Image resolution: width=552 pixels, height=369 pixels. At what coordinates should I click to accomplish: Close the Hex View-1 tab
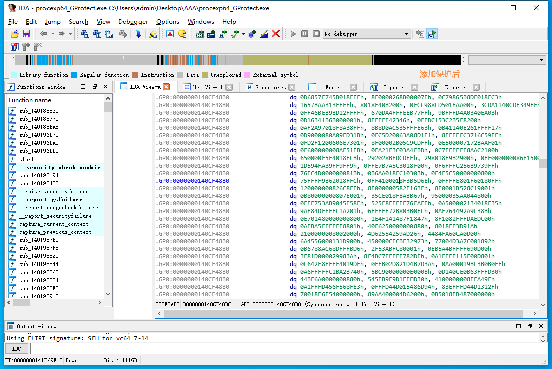click(x=229, y=87)
